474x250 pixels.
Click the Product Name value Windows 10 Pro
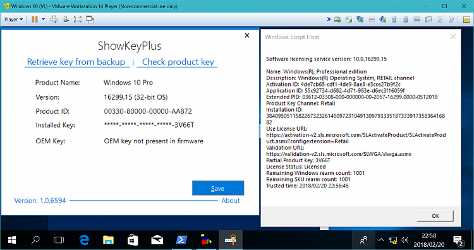click(x=128, y=83)
